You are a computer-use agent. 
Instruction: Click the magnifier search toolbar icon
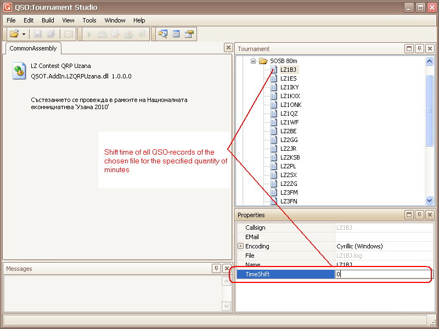coord(162,34)
